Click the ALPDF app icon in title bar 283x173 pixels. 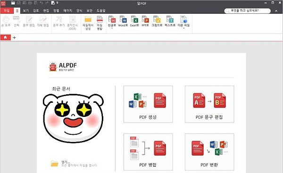3,3
